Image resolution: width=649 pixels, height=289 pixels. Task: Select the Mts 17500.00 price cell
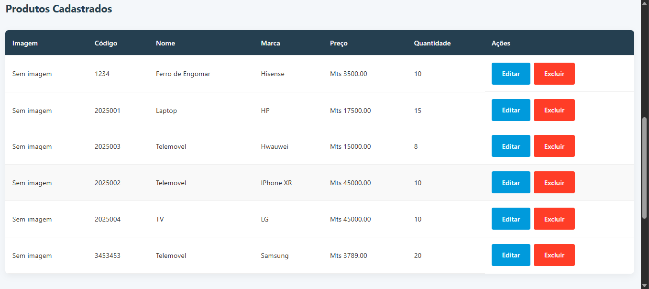[350, 111]
